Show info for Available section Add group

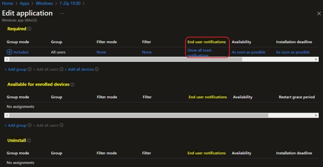click(x=30, y=125)
